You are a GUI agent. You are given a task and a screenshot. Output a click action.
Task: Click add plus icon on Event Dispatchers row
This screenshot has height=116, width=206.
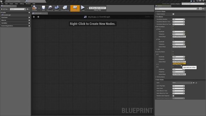pyautogui.click(x=29, y=26)
